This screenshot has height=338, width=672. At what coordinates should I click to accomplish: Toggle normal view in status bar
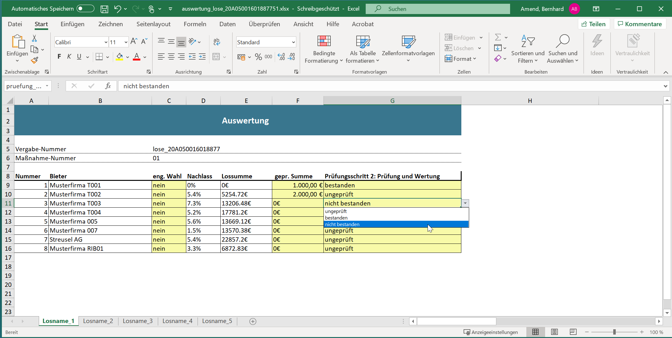tap(535, 332)
